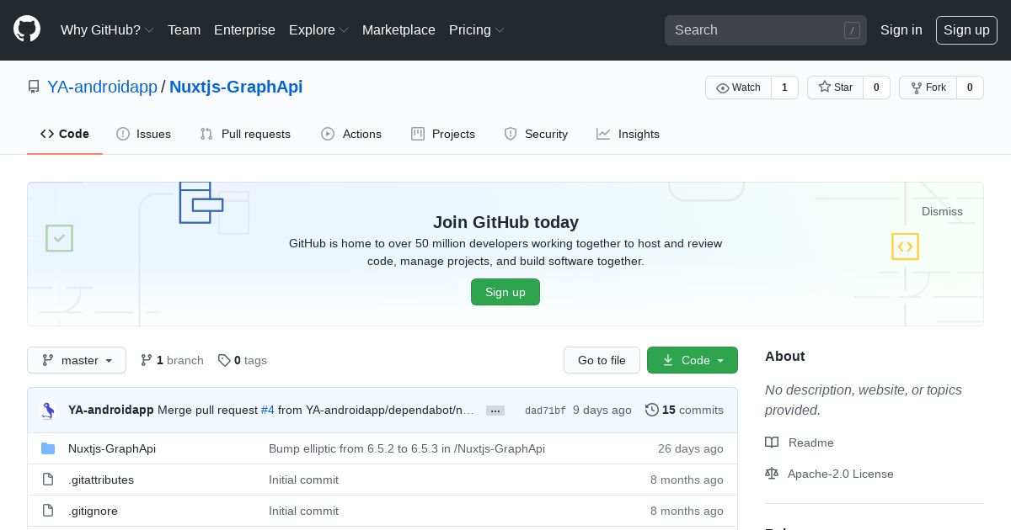Open .gitignore Initial commit message
Image resolution: width=1011 pixels, height=530 pixels.
303,511
